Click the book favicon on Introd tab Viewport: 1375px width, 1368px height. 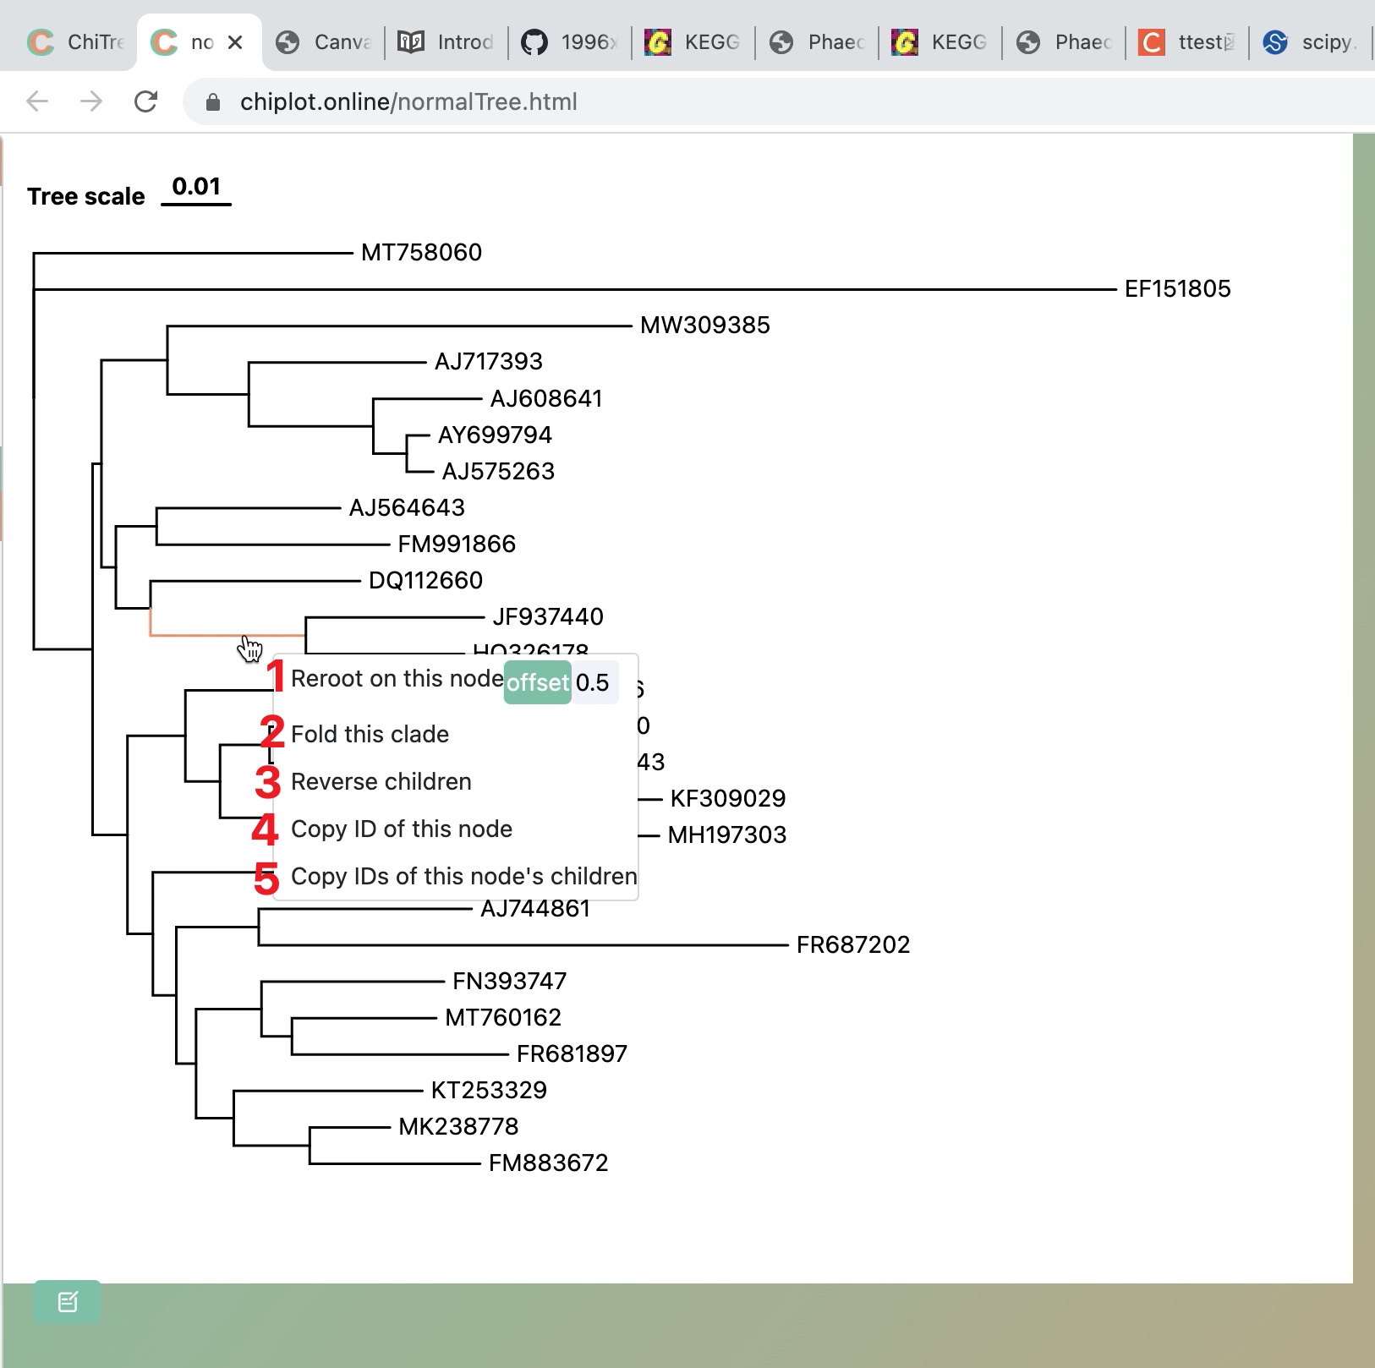coord(411,41)
